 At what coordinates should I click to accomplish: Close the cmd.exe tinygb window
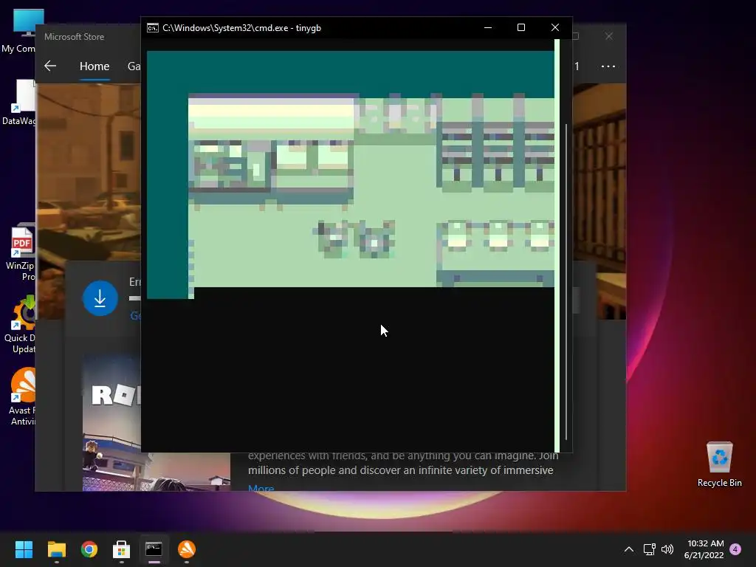pyautogui.click(x=555, y=27)
